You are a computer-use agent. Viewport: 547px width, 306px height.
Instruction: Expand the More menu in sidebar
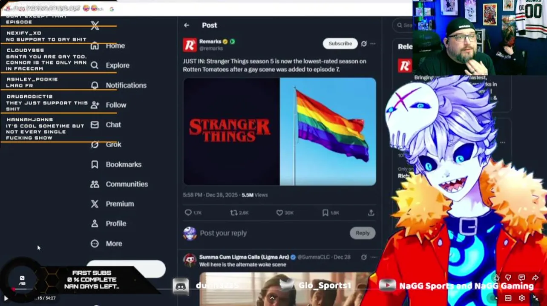106,244
